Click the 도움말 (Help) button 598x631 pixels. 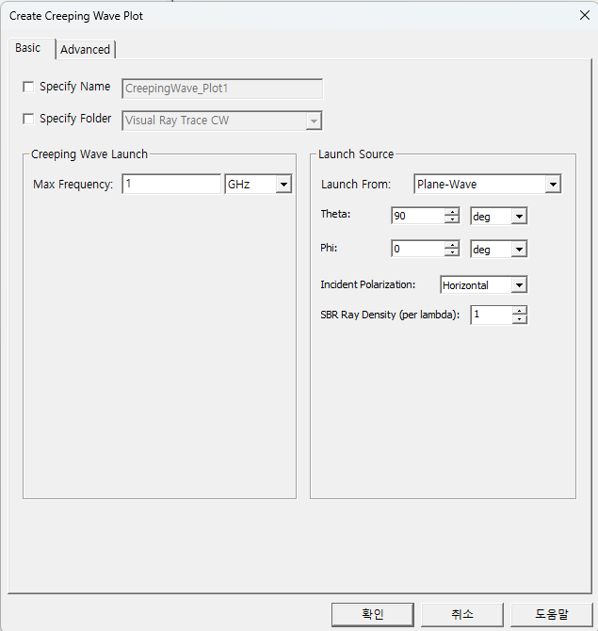point(551,614)
